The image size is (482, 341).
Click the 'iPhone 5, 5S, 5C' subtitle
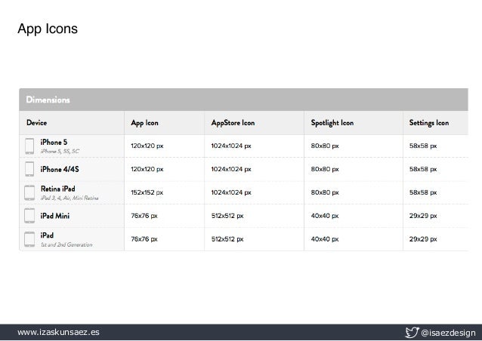pos(60,152)
